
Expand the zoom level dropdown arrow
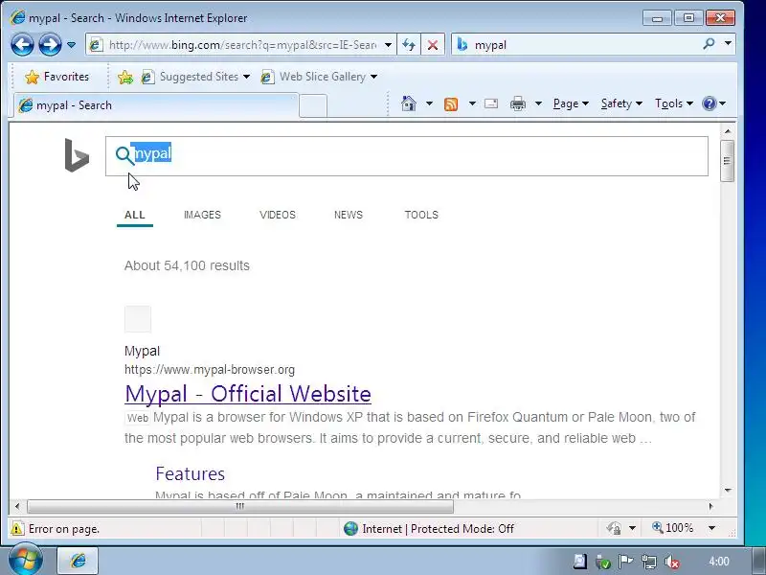[x=711, y=528]
